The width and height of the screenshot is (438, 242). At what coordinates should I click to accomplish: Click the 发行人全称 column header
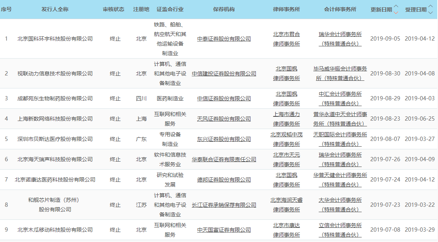pos(55,9)
